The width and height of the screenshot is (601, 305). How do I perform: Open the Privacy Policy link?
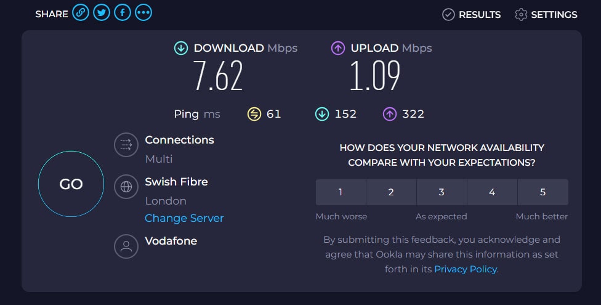pyautogui.click(x=466, y=269)
